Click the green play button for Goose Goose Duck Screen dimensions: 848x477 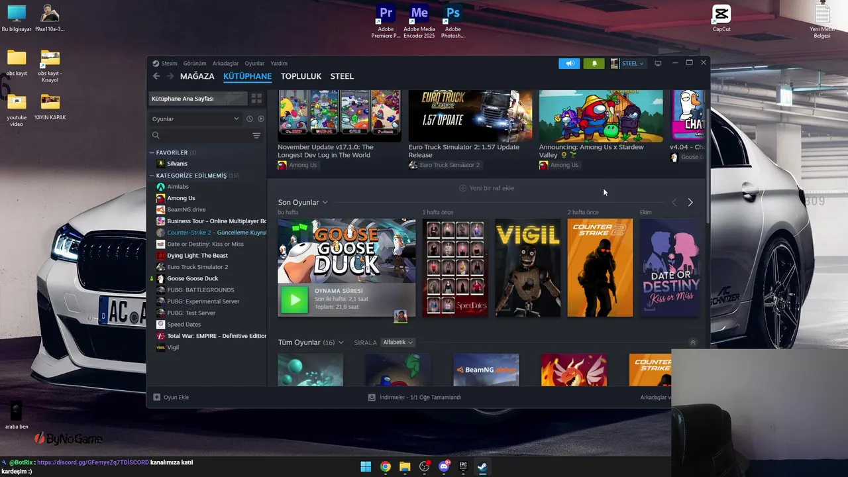(x=295, y=300)
